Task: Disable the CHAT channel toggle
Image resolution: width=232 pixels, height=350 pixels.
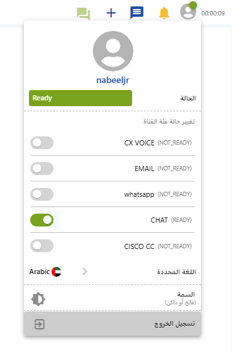Action: point(42,220)
